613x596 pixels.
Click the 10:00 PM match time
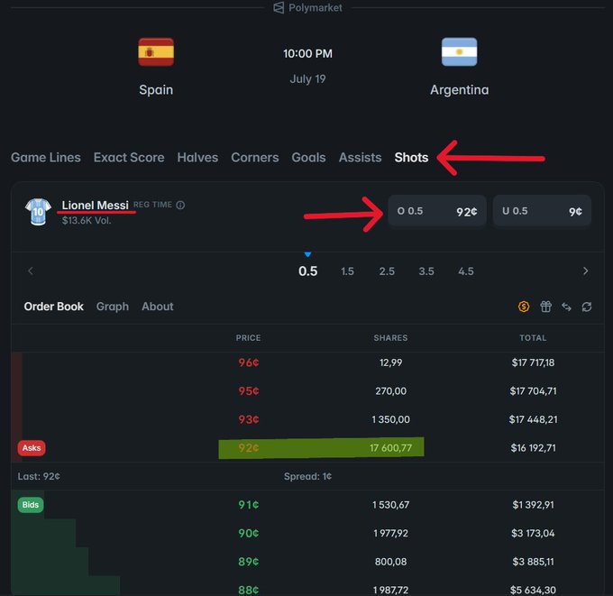307,53
